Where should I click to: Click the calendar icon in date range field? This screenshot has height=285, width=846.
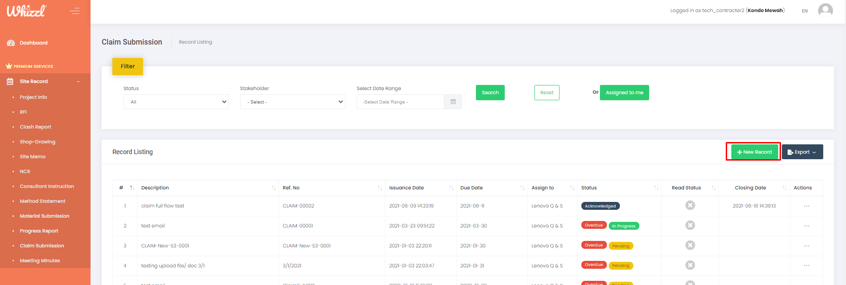(x=453, y=102)
